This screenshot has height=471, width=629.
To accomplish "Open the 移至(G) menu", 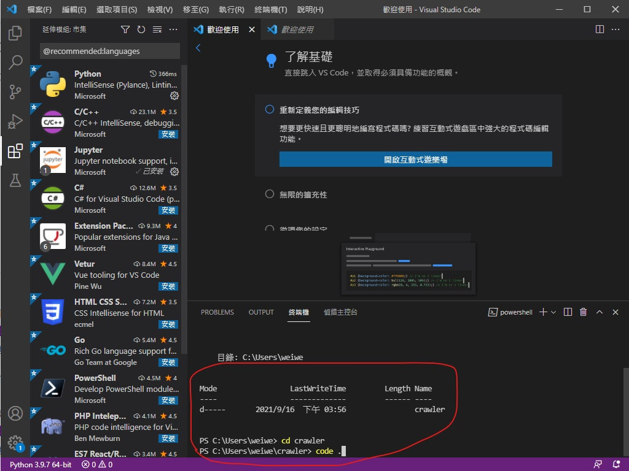I will [x=196, y=9].
